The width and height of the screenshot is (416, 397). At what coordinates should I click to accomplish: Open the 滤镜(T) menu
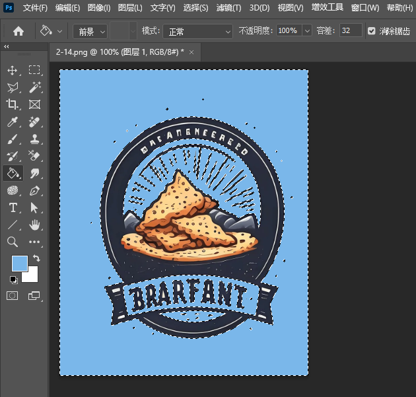(228, 8)
